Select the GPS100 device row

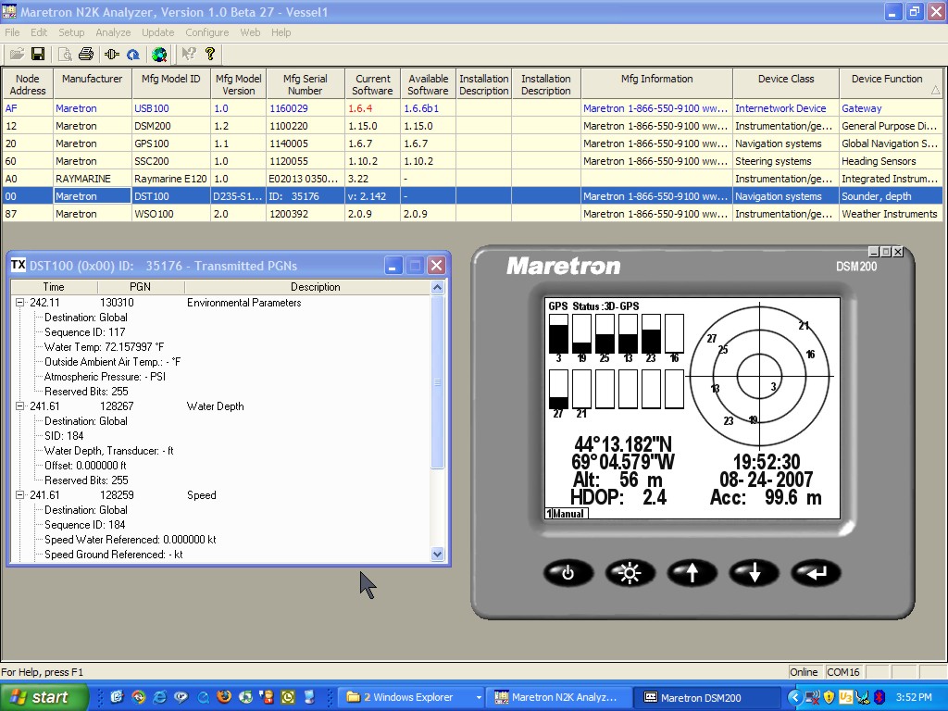coord(472,143)
